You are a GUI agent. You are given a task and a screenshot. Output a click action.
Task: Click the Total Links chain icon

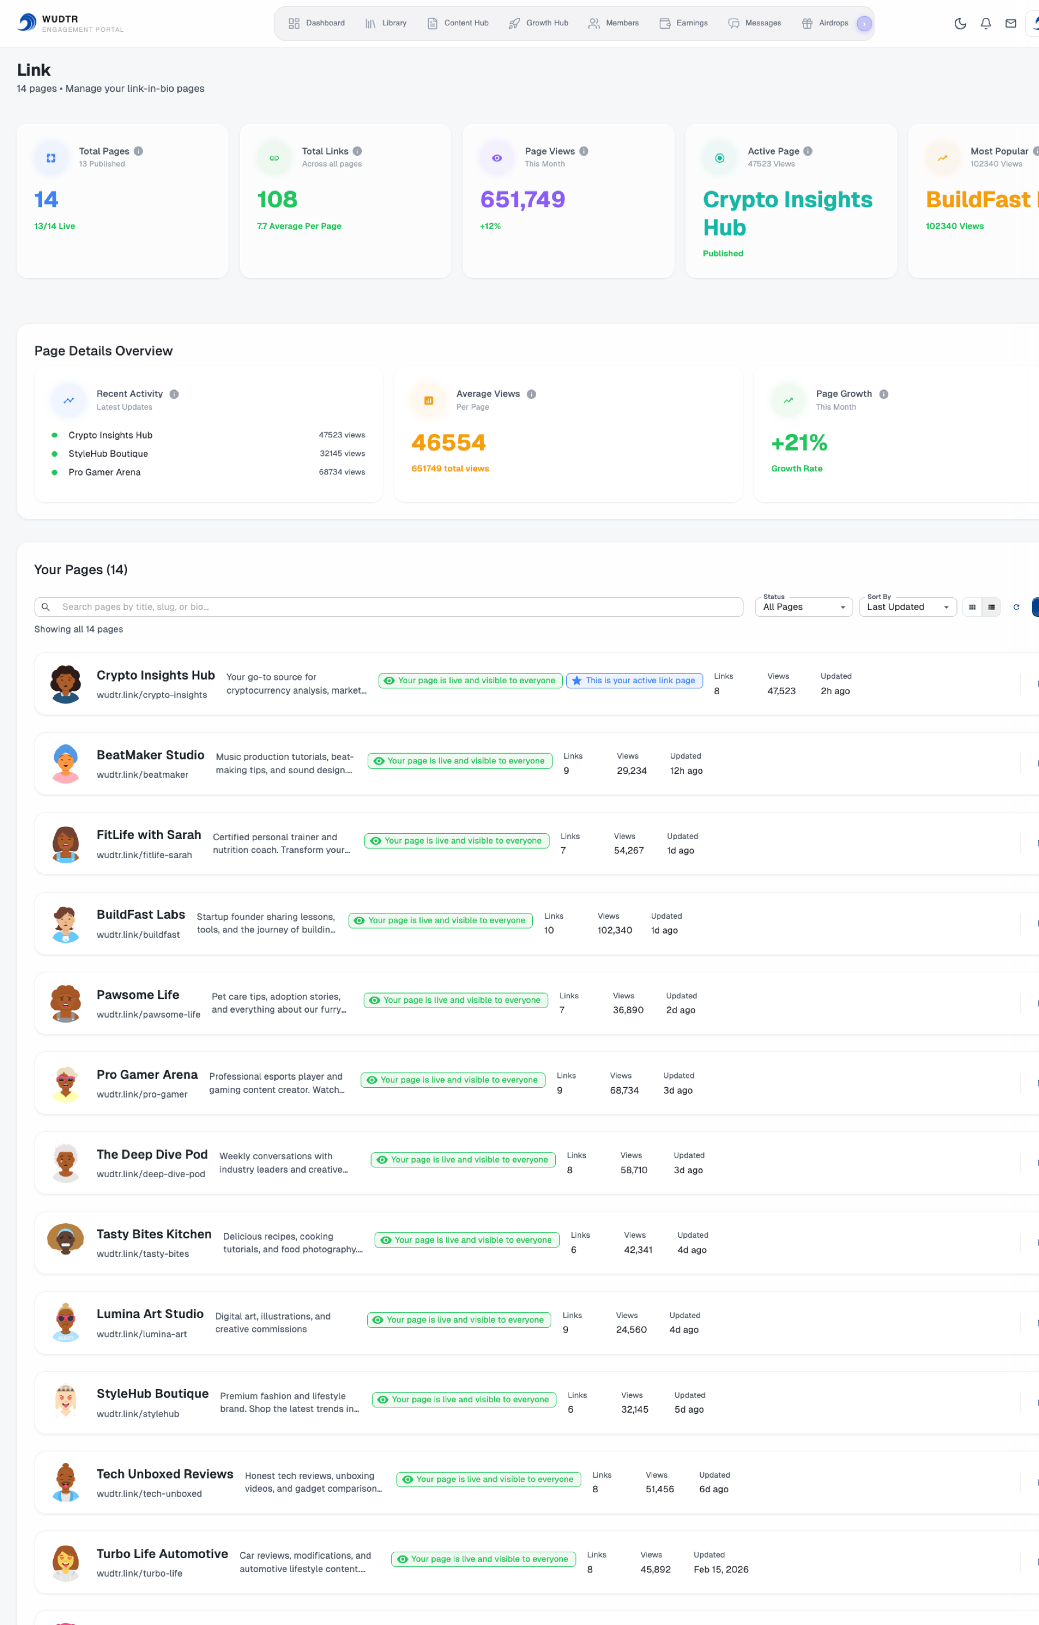pyautogui.click(x=274, y=158)
